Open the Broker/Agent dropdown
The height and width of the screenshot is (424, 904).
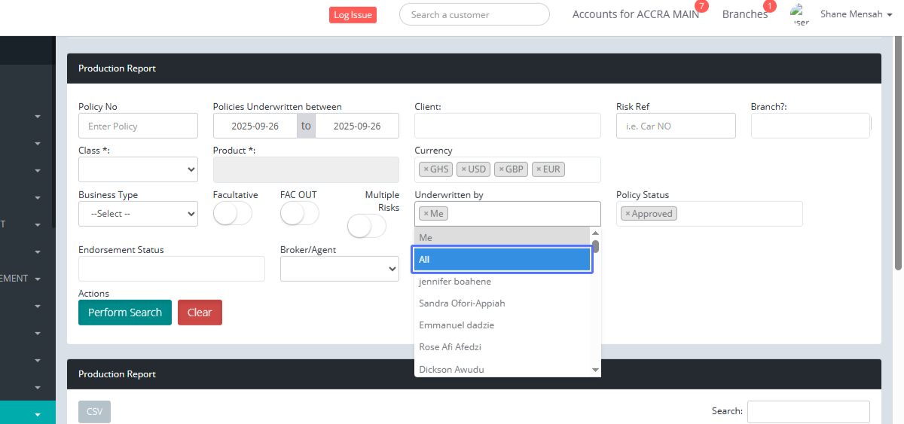[x=339, y=269]
